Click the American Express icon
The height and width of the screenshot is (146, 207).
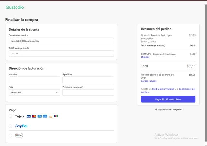pyautogui.click(x=45, y=116)
